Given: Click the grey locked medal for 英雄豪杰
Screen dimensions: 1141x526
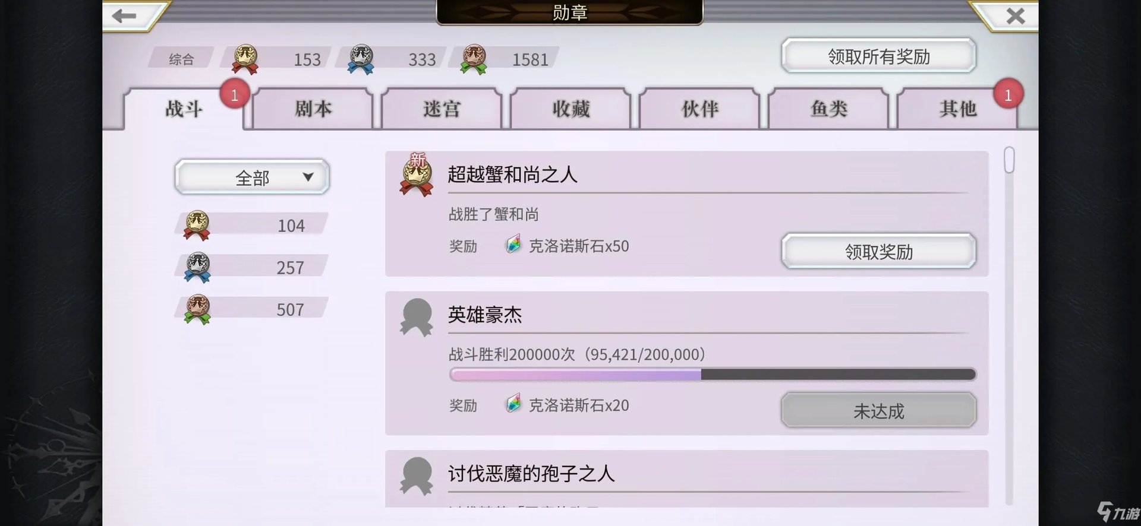Looking at the screenshot, I should pos(417,318).
